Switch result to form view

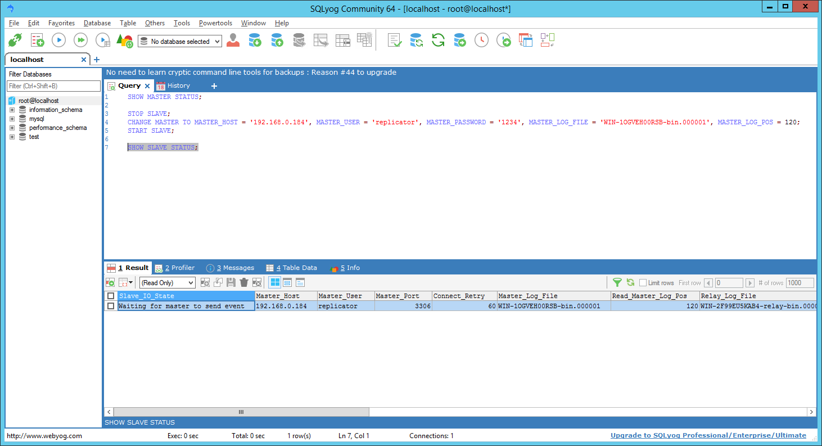287,282
